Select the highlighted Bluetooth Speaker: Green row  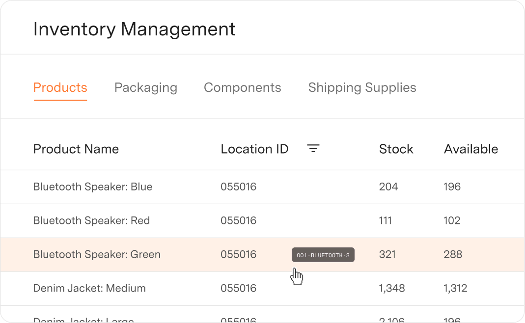(x=96, y=254)
